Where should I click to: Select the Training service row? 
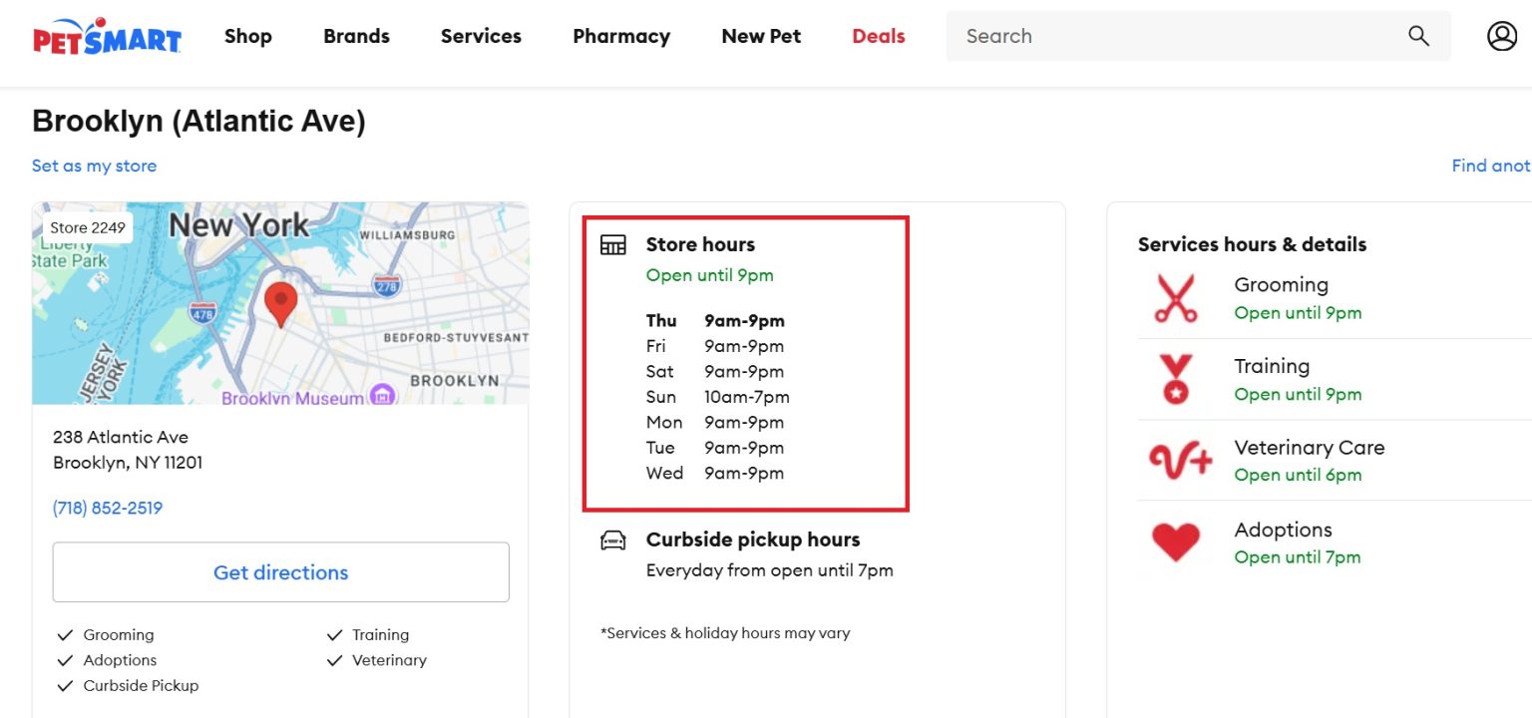click(1335, 380)
